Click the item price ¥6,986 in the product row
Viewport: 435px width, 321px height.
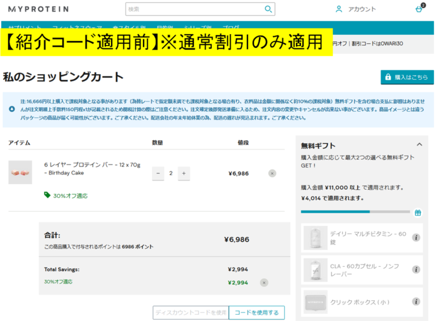click(239, 174)
